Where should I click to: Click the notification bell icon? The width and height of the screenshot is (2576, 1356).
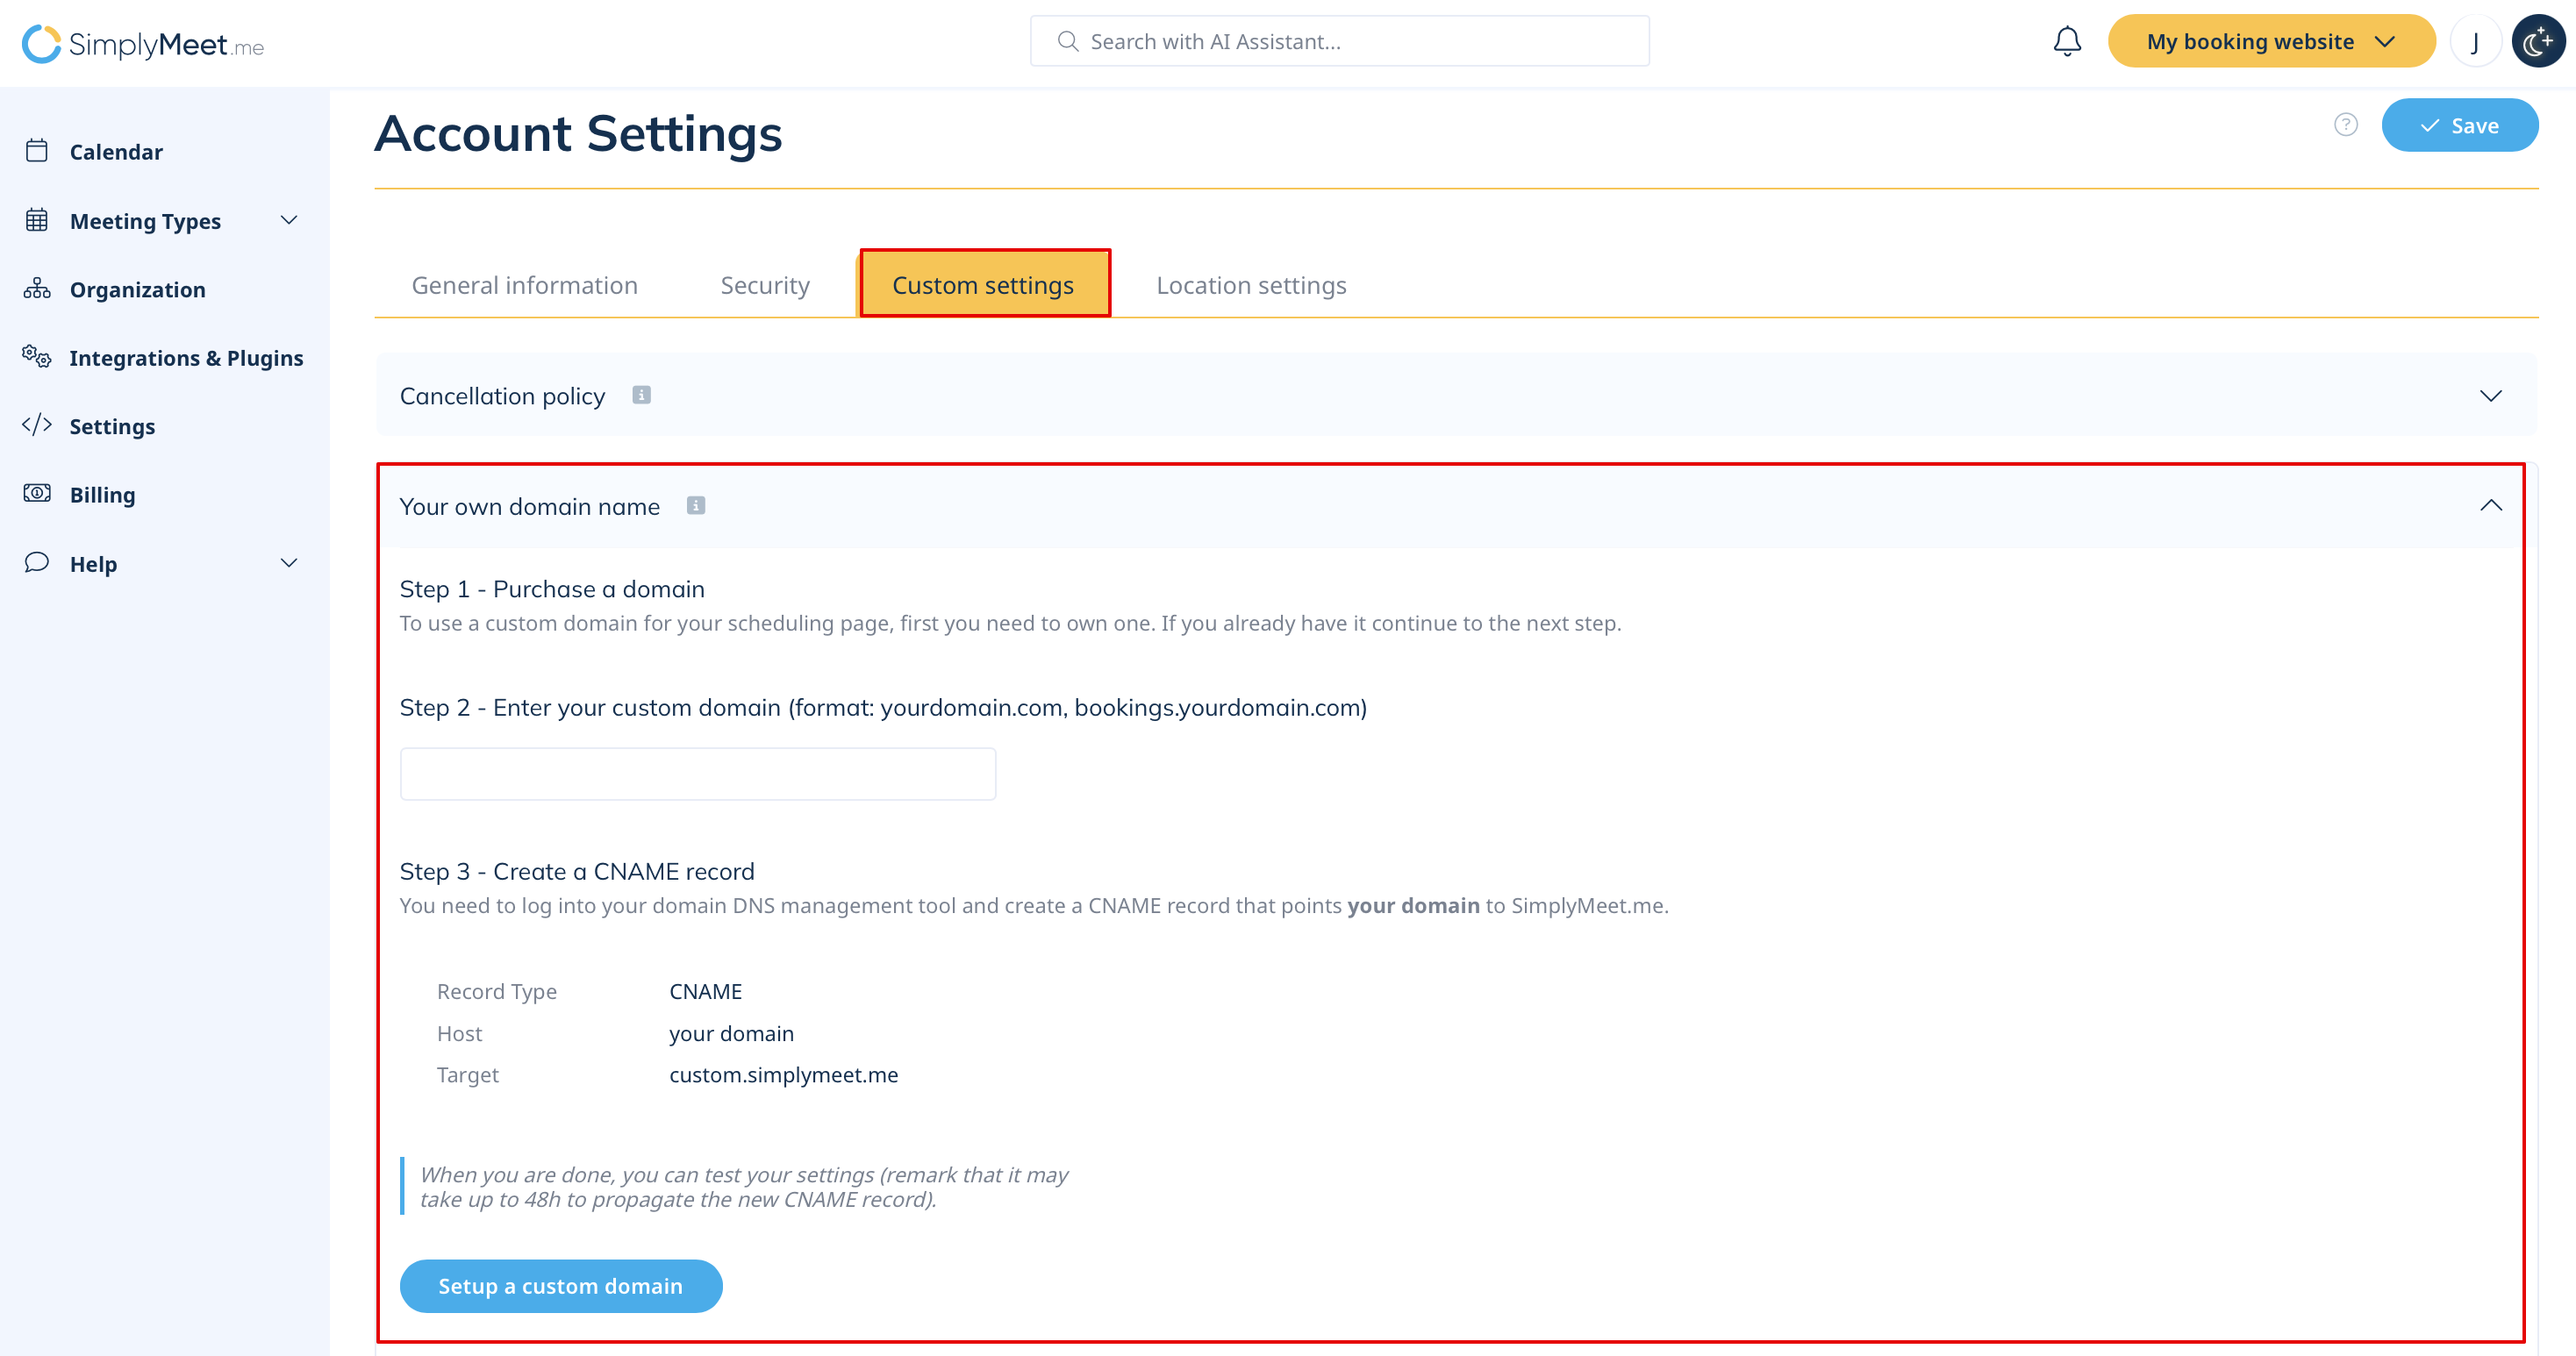pyautogui.click(x=2066, y=42)
